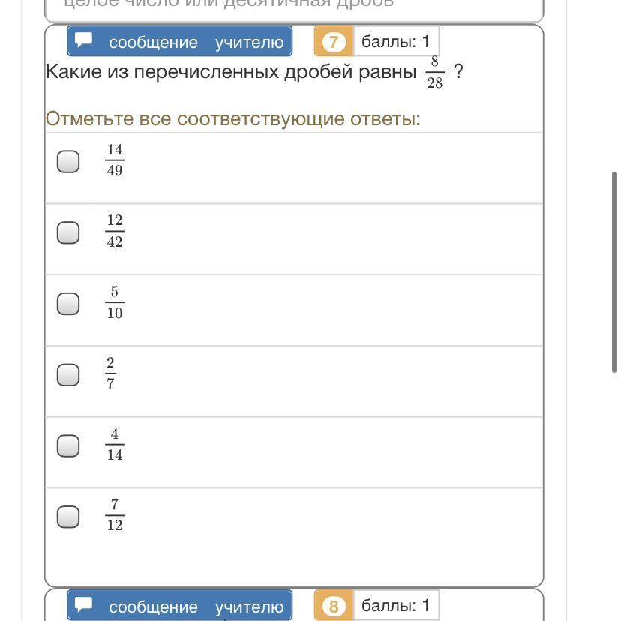Tick the checkbox for 12/42
621x621 pixels.
(x=68, y=232)
